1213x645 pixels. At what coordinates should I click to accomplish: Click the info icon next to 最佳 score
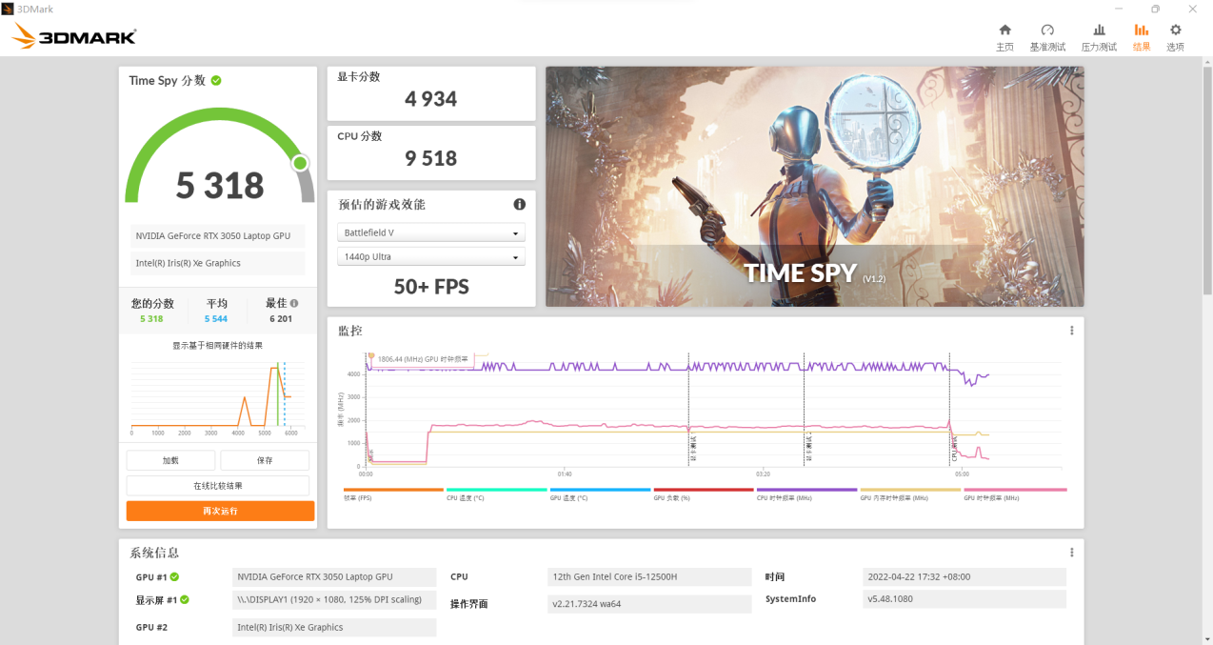tap(294, 303)
